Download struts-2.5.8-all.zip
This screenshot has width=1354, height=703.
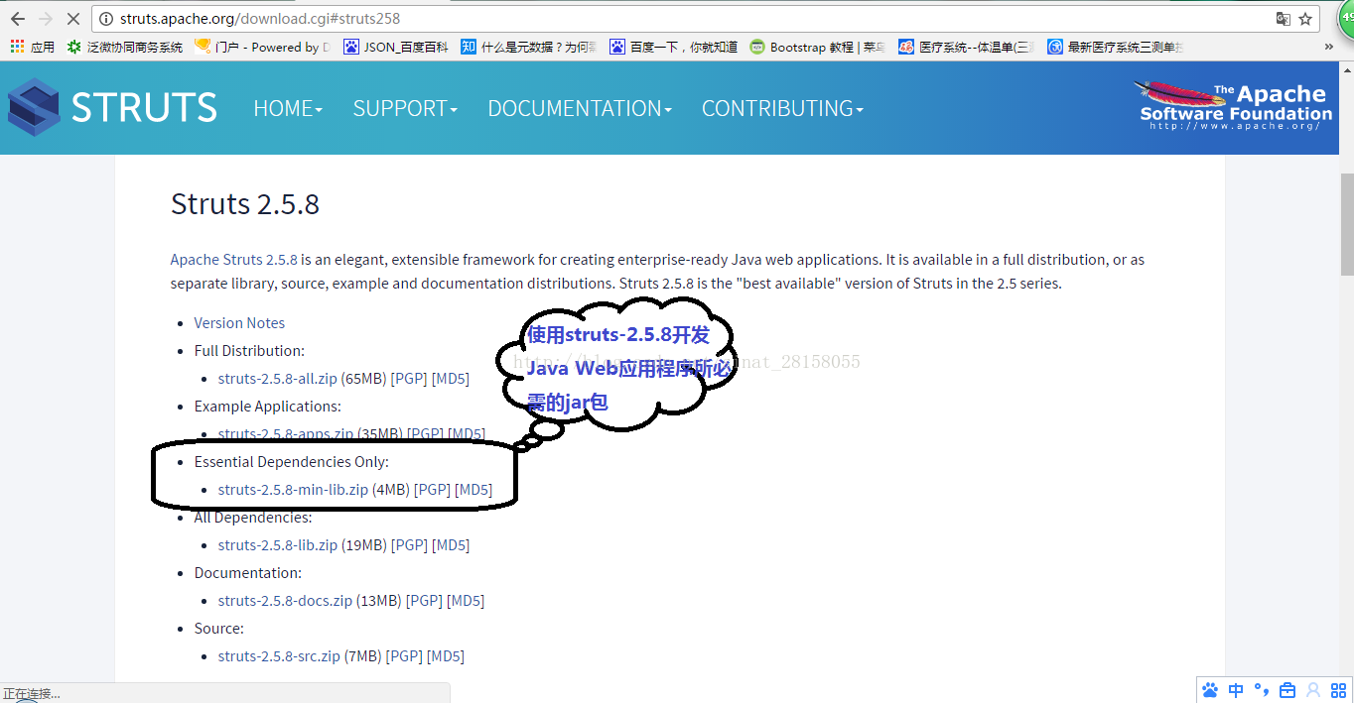pos(277,379)
